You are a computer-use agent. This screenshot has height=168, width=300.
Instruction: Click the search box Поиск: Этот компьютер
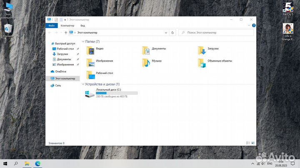coord(217,32)
